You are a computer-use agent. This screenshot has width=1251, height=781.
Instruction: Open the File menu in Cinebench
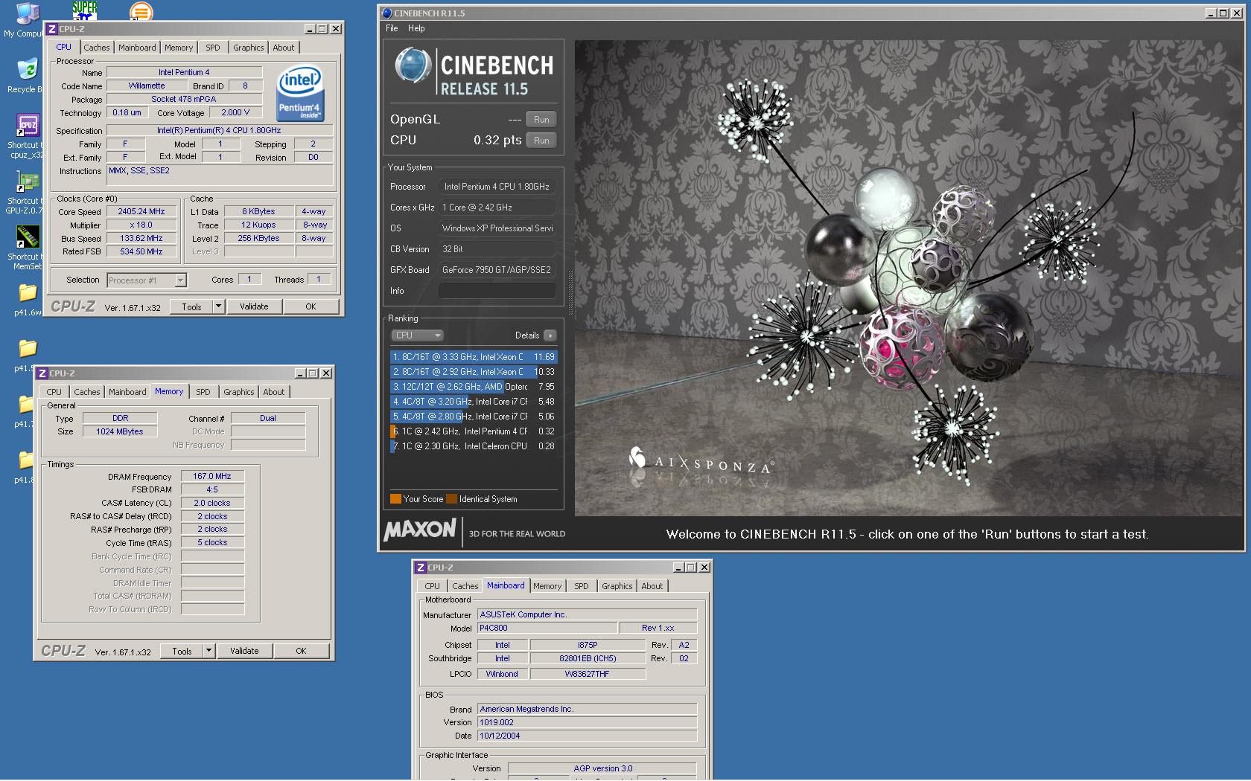click(392, 28)
